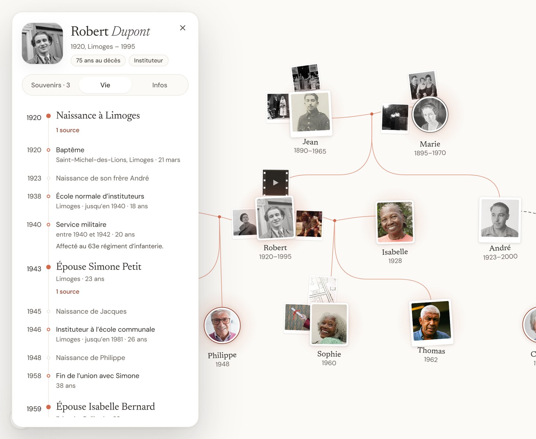The height and width of the screenshot is (439, 536).
Task: Select Jean's portrait in the family tree
Action: (311, 113)
